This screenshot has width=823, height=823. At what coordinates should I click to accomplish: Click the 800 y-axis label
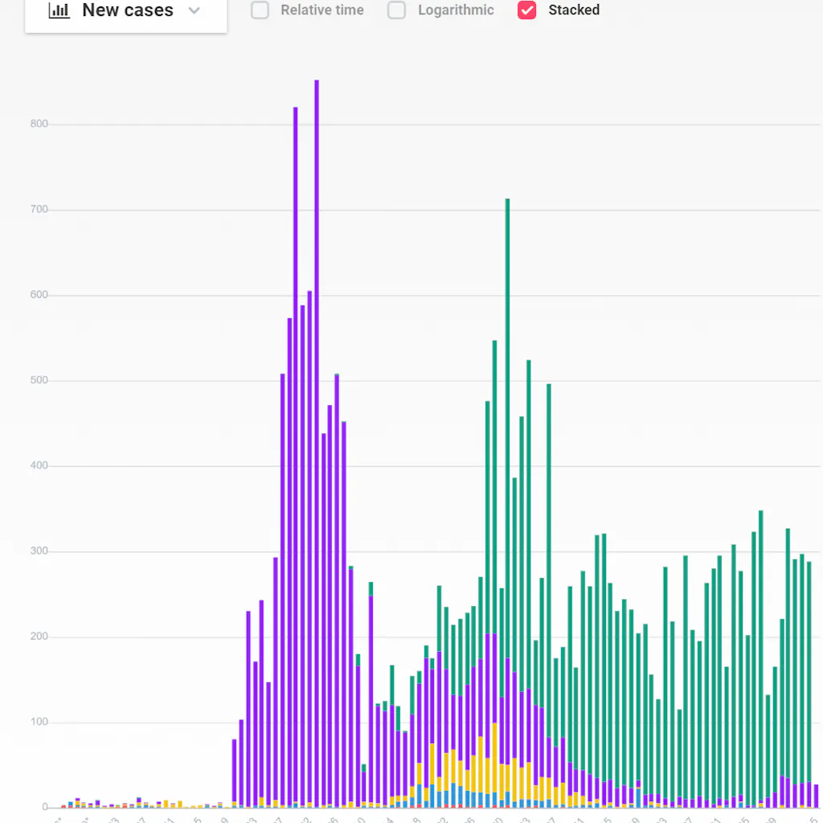tap(39, 124)
